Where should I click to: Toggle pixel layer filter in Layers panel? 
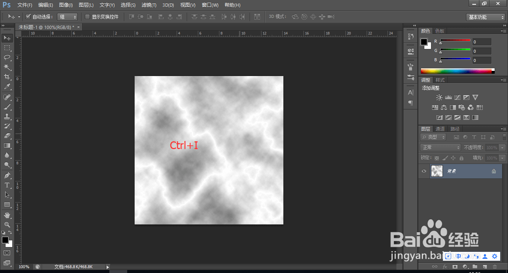(x=456, y=137)
